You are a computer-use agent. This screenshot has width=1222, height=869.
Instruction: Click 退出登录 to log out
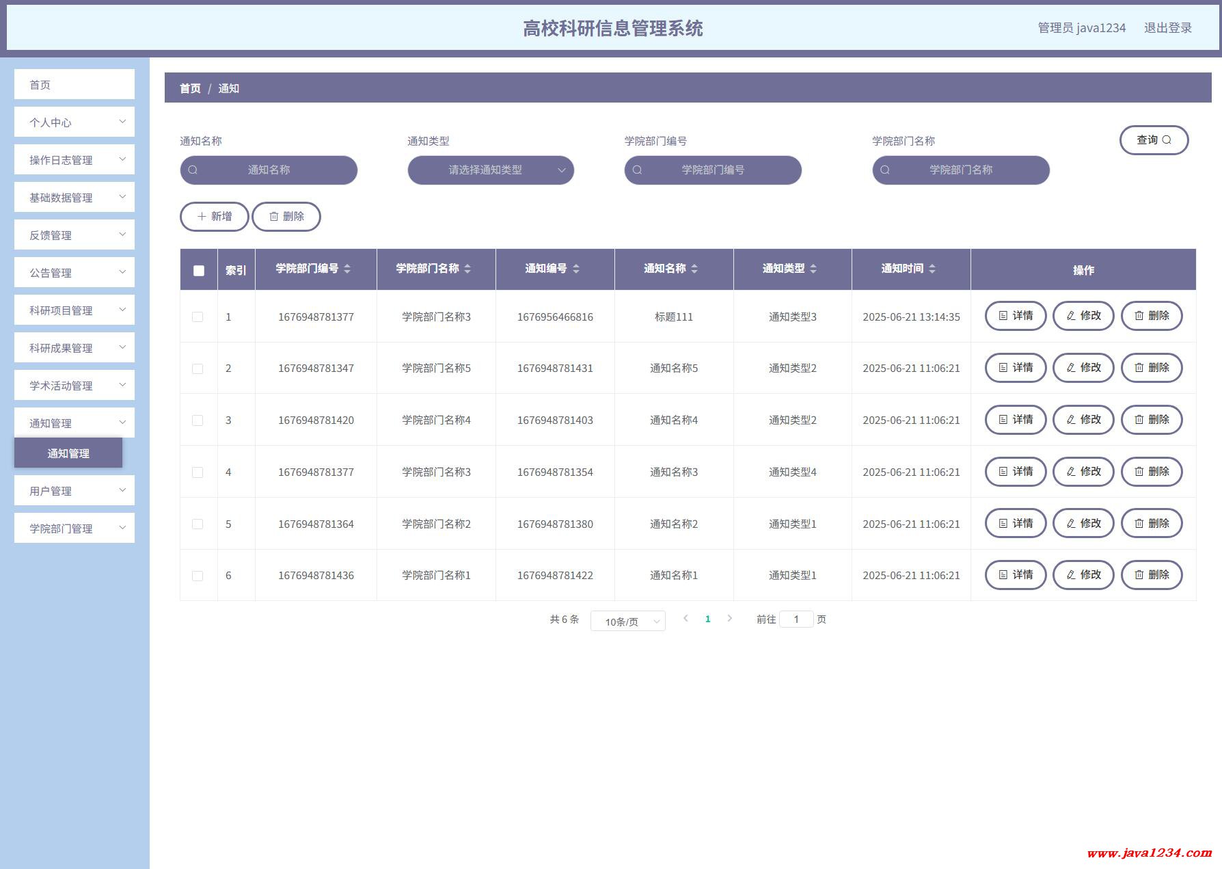[x=1167, y=28]
